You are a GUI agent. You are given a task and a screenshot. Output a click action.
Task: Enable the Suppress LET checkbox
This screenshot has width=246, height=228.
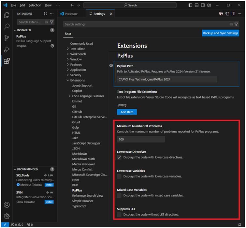coord(119,214)
